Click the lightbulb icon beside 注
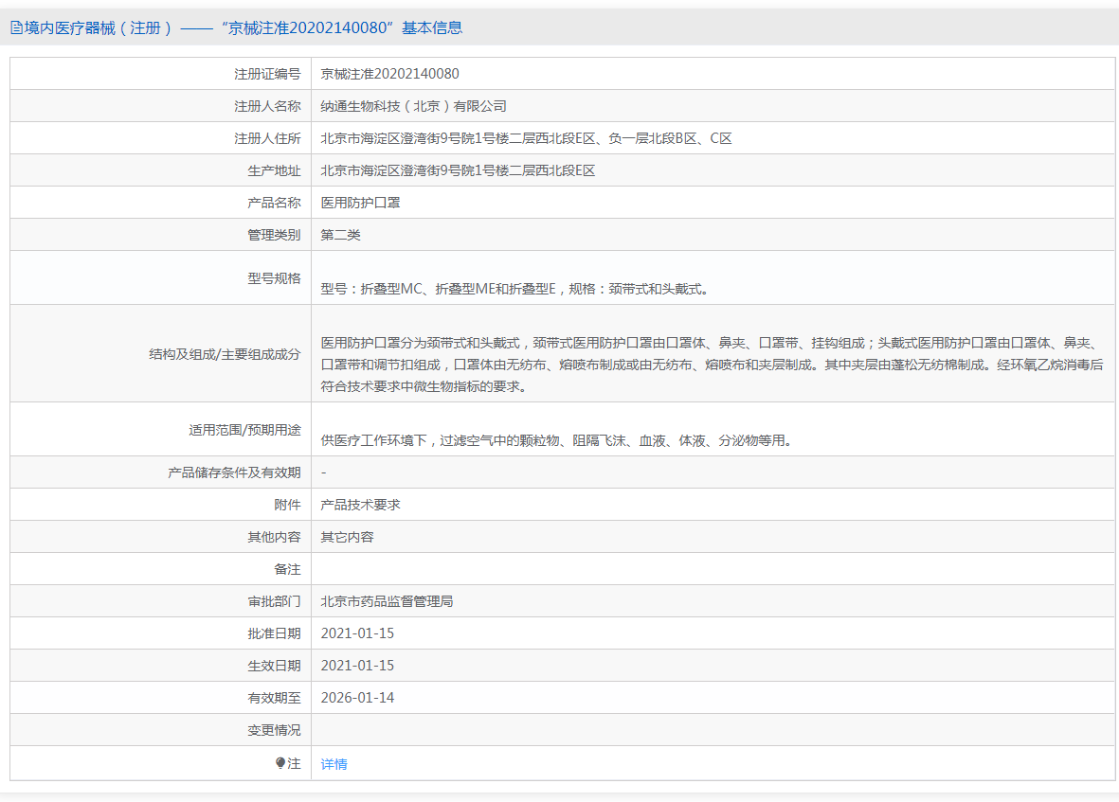 (280, 763)
